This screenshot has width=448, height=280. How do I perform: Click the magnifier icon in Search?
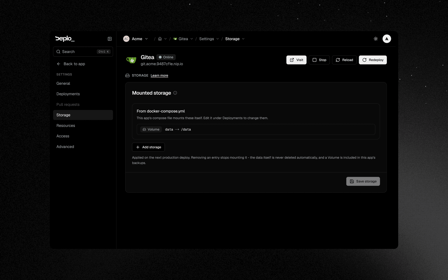(x=58, y=52)
